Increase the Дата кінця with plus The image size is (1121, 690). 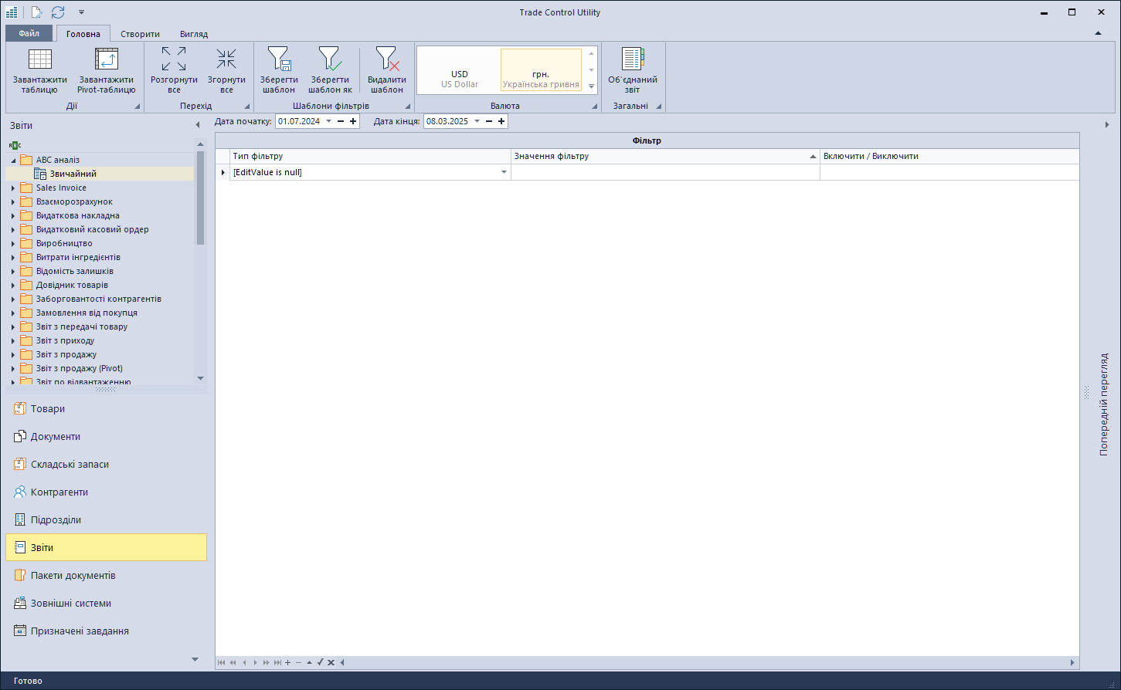point(501,121)
